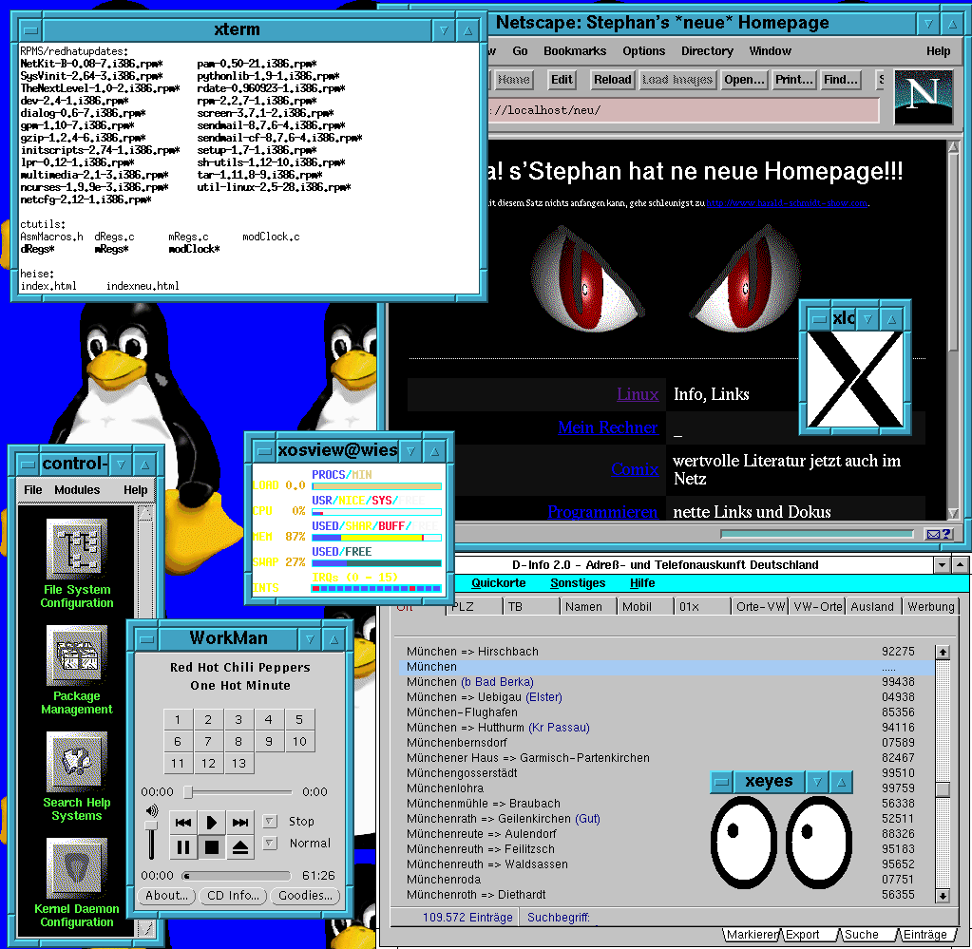Viewport: 972px width, 949px height.
Task: Click the WorkMan previous track button
Action: [182, 822]
